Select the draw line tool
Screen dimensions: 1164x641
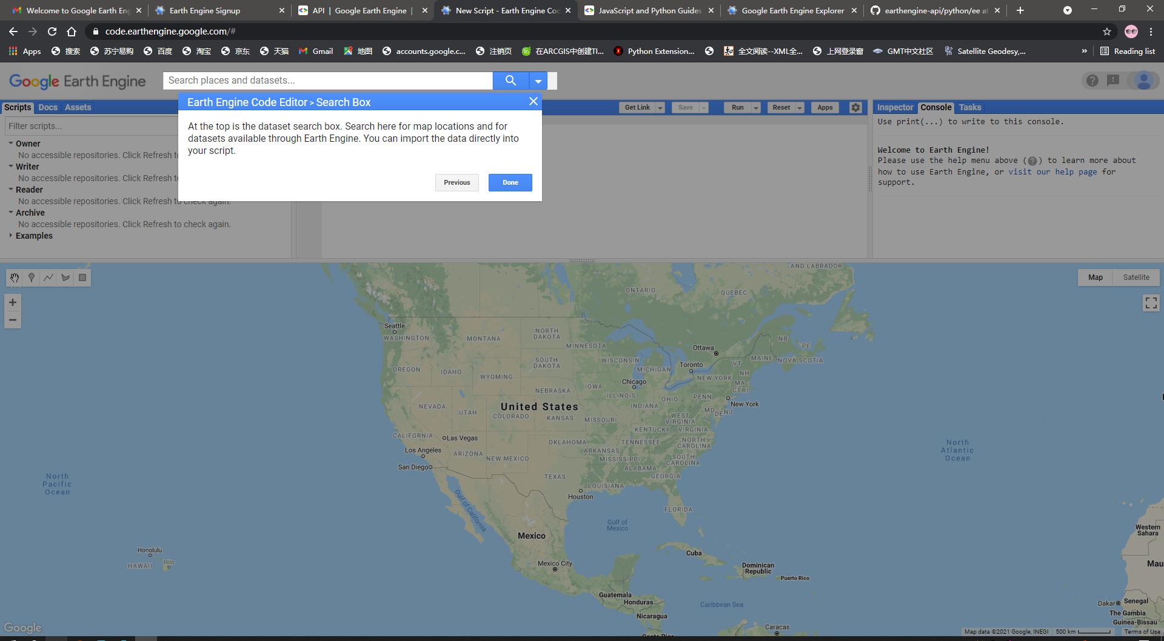click(x=48, y=277)
